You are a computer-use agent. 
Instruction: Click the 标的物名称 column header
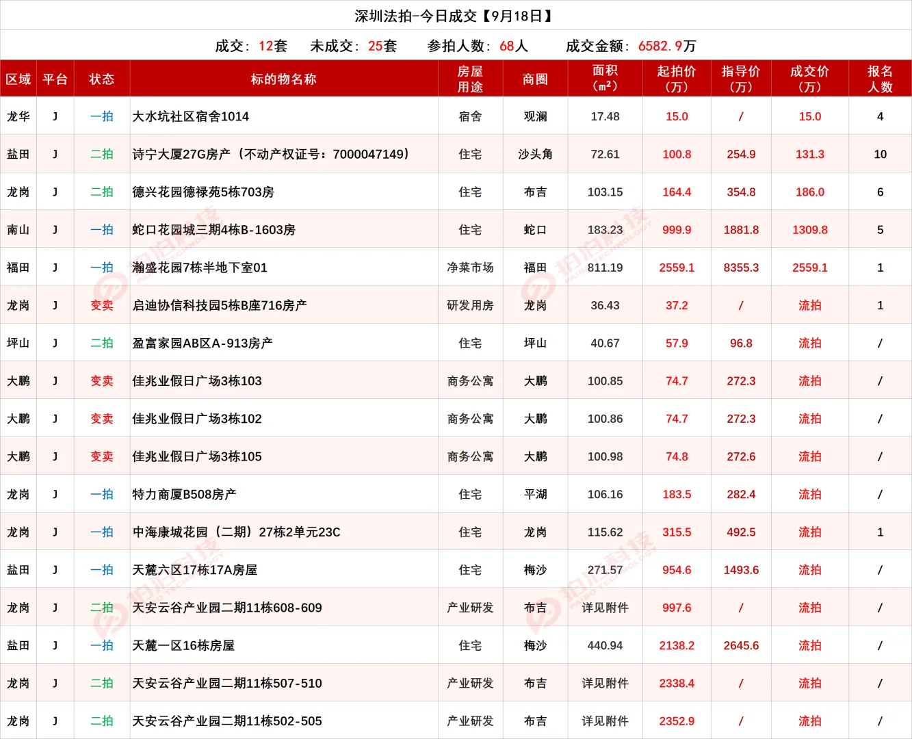284,79
